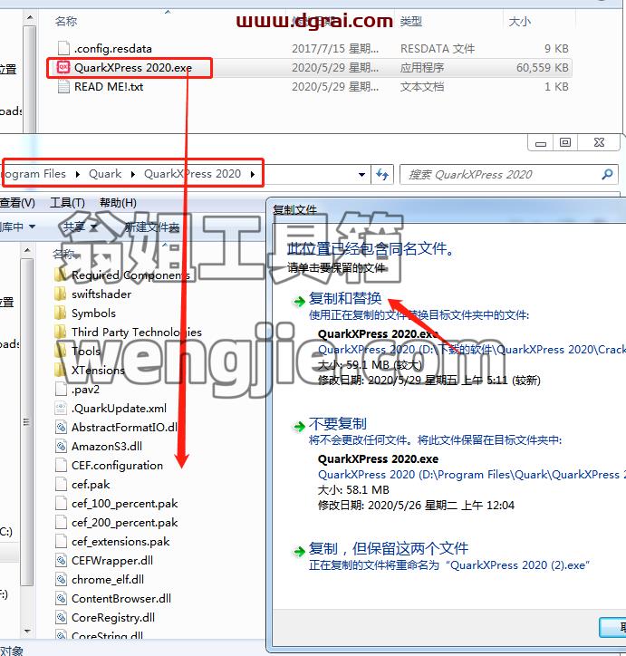Viewport: 626px width, 656px height.
Task: Click the cef_extensions.pak file icon
Action: [61, 541]
